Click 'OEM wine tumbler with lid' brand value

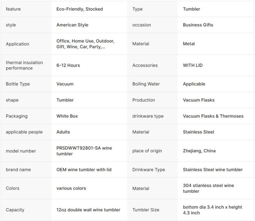click(84, 170)
